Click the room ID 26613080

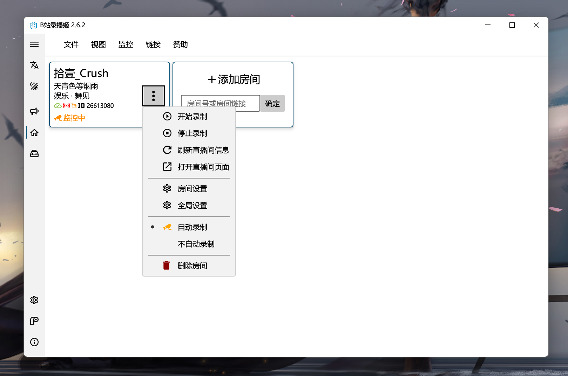click(100, 106)
